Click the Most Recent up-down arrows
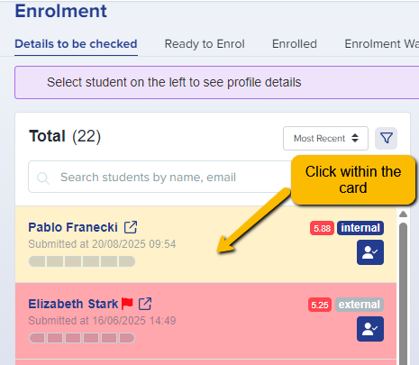The height and width of the screenshot is (365, 419). coord(355,138)
